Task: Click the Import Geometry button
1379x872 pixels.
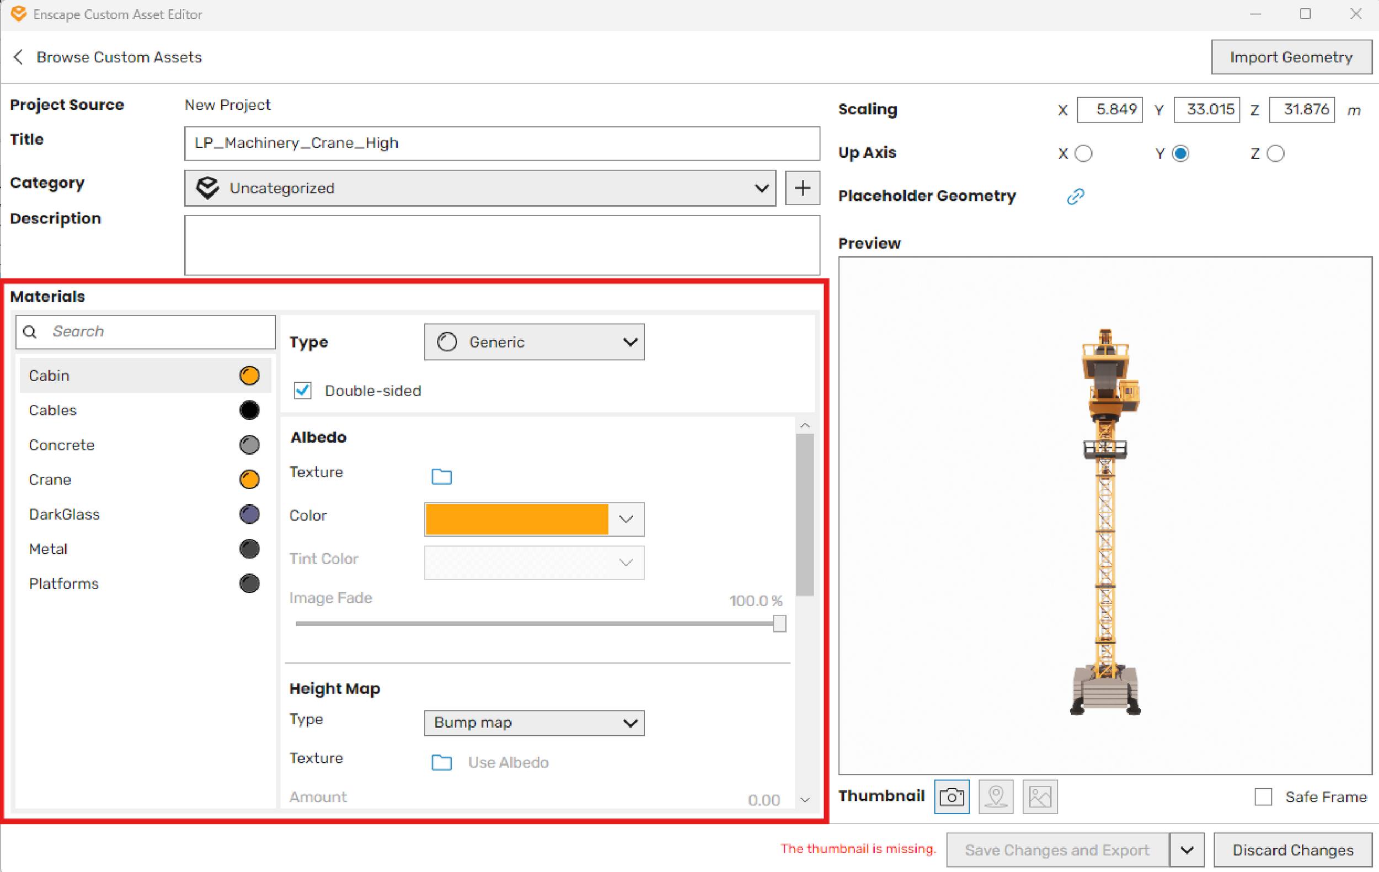Action: tap(1291, 57)
